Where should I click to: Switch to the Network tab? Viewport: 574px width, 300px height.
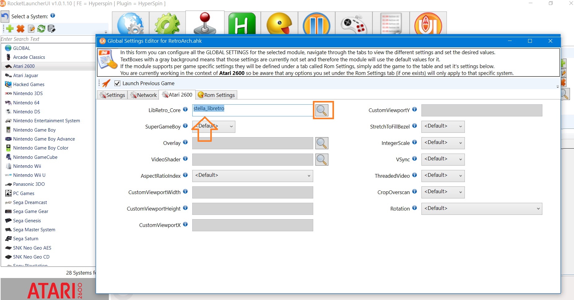coord(144,95)
